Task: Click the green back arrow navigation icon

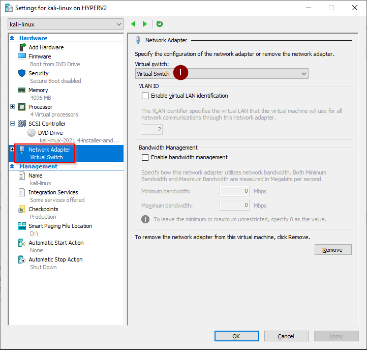Action: click(134, 24)
